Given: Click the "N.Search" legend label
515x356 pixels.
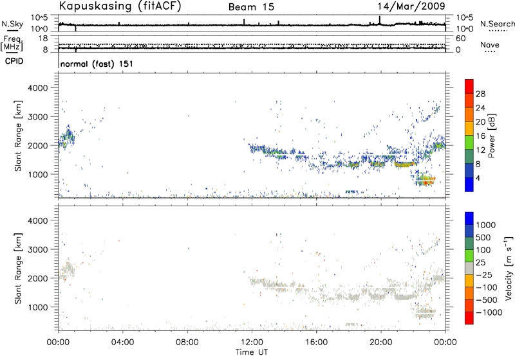Looking at the screenshot, I should pos(497,24).
